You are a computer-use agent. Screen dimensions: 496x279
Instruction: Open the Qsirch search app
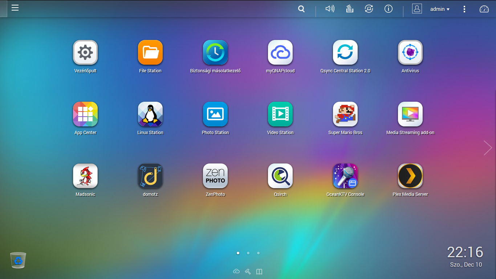coord(280,175)
